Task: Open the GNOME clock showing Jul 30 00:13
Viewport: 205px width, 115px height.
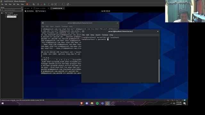Action: (105, 11)
